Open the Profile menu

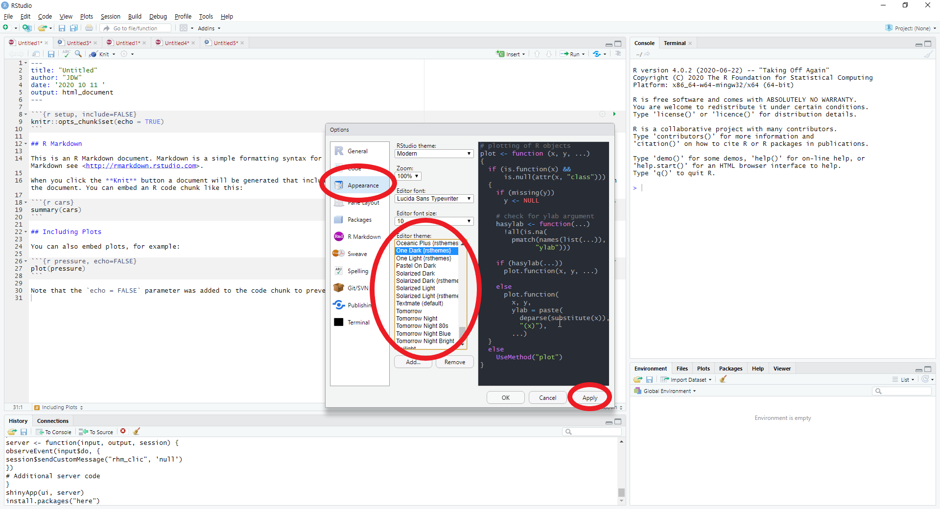183,16
